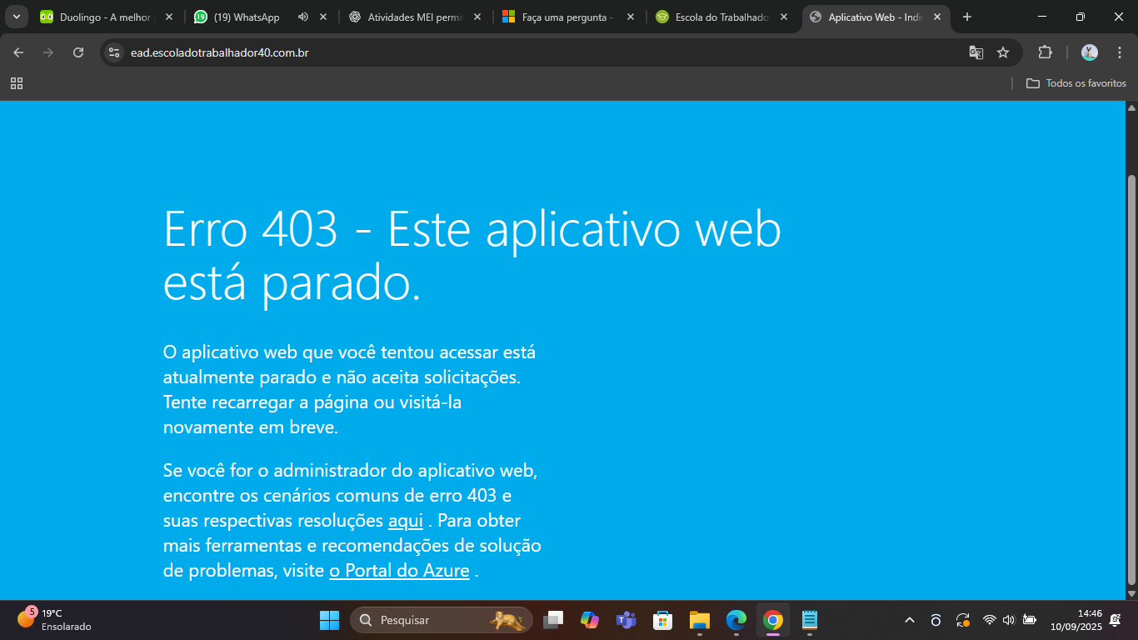The width and height of the screenshot is (1138, 640).
Task: Open the volume speaker tray icon
Action: pos(1009,620)
